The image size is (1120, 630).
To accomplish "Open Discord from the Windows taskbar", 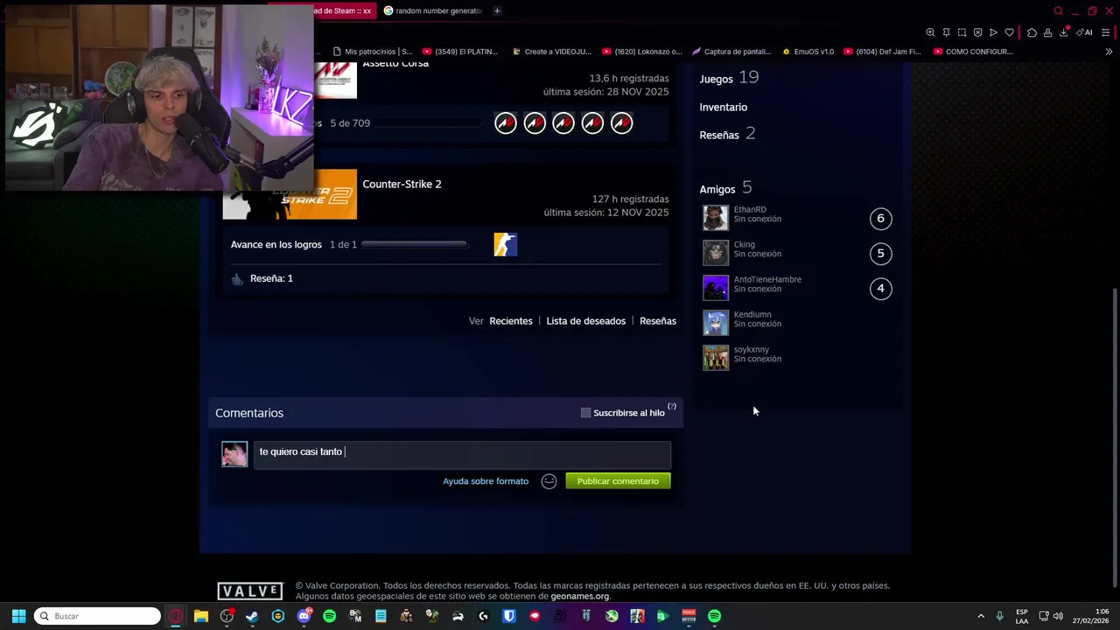I will coord(304,616).
